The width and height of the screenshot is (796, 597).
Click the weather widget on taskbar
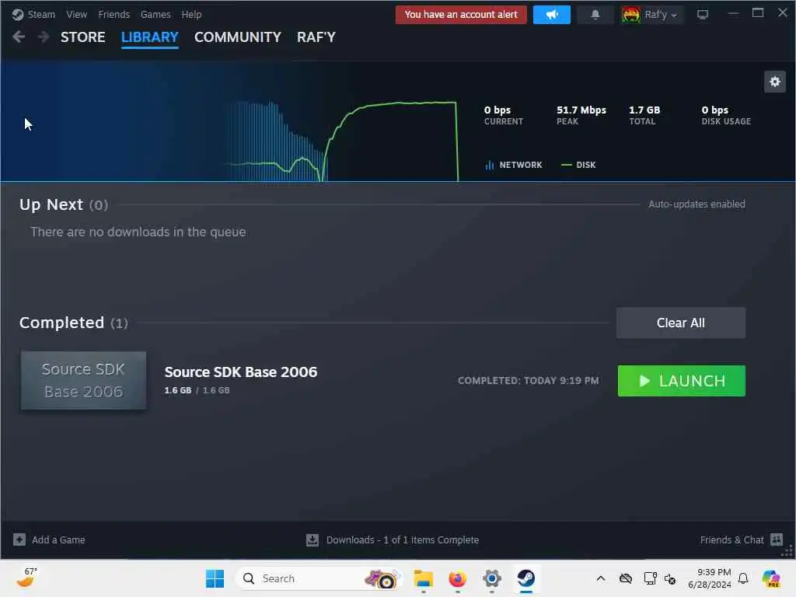26,578
